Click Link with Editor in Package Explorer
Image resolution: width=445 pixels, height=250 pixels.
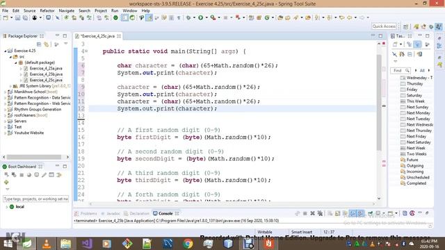(x=47, y=44)
